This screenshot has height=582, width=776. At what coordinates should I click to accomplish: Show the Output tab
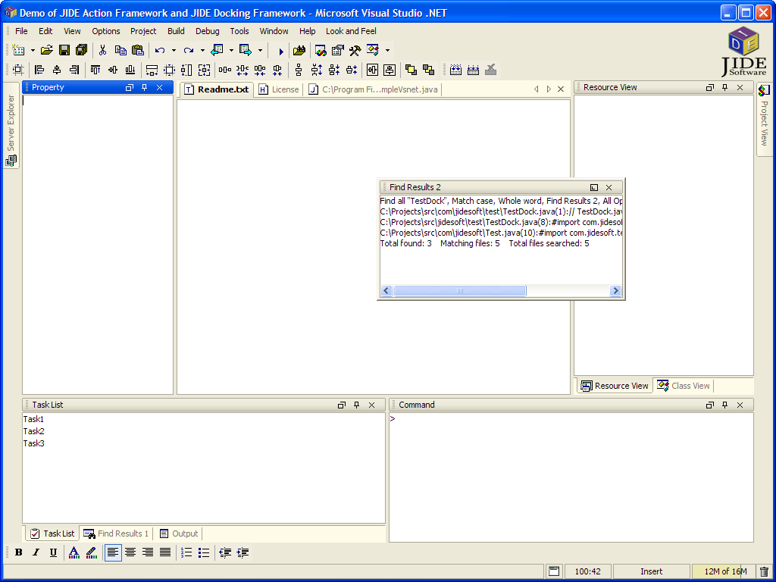click(179, 533)
